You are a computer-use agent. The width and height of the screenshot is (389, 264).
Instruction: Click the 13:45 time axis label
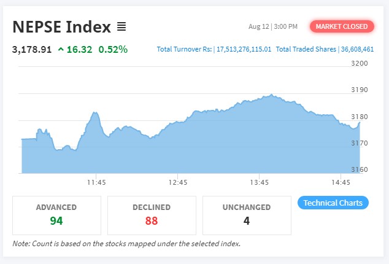tap(260, 182)
